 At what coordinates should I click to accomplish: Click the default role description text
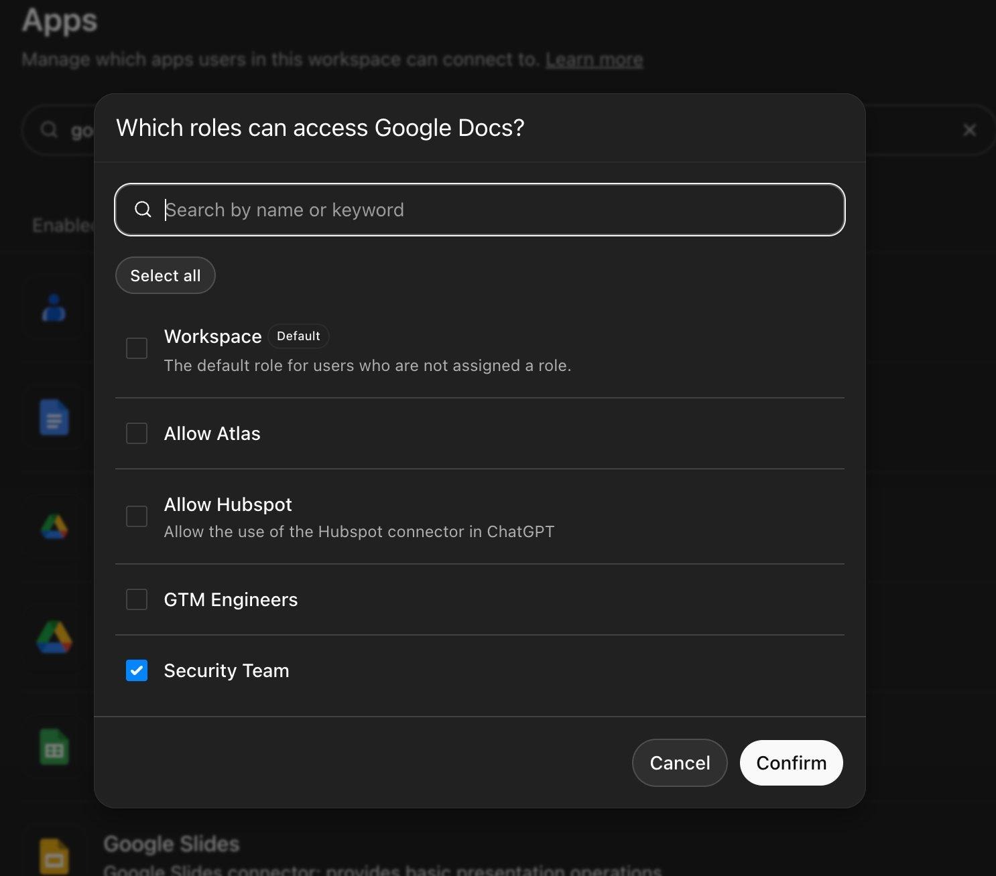367,366
